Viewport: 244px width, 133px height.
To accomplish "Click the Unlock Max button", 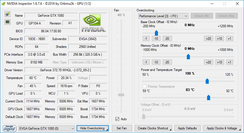I will tap(227, 16).
